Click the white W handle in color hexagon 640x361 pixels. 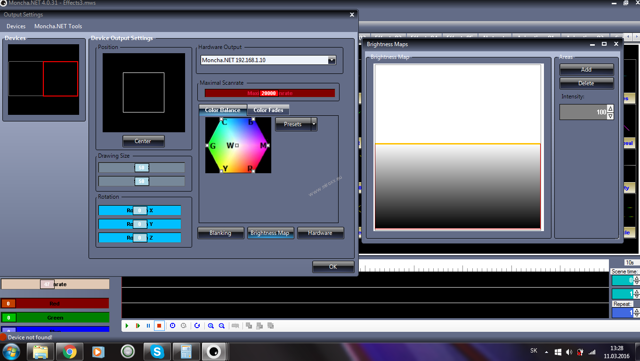pyautogui.click(x=237, y=145)
